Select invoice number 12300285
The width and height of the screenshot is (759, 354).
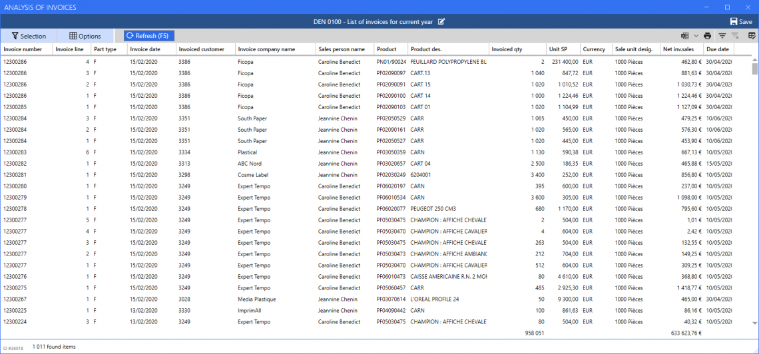[15, 107]
